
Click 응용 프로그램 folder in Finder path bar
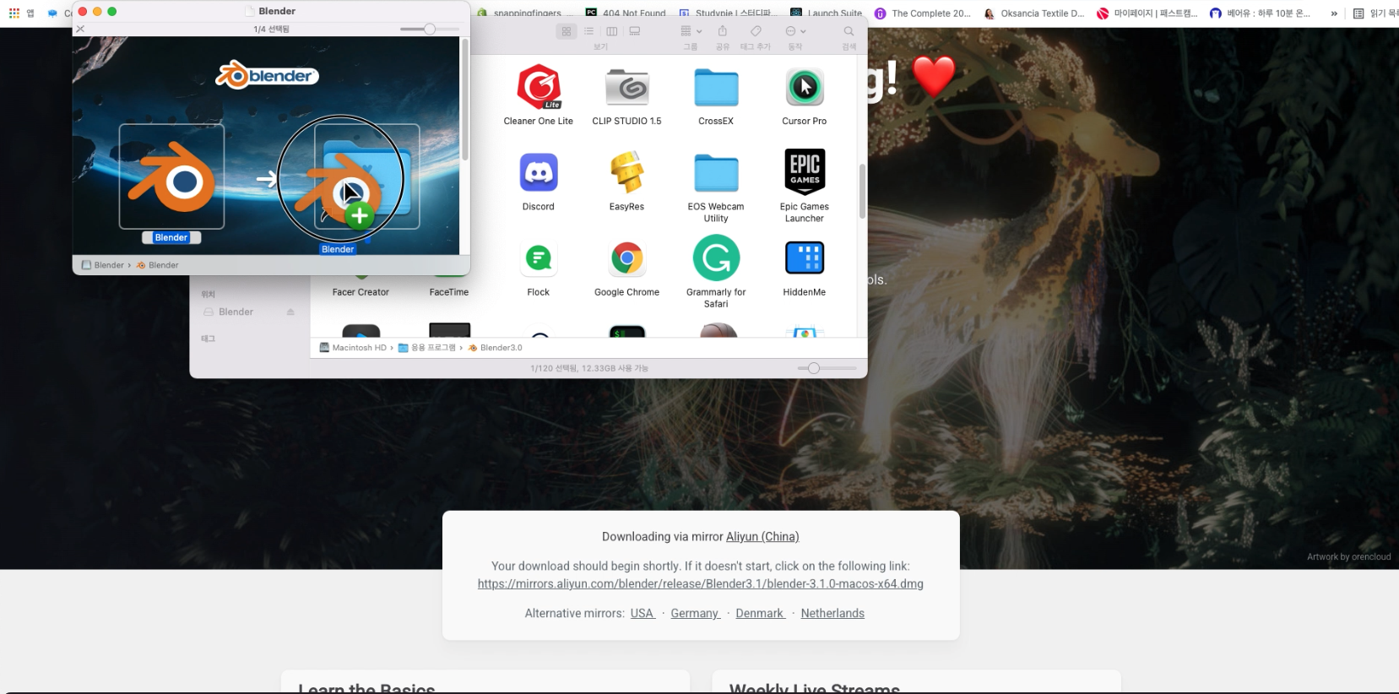click(427, 348)
